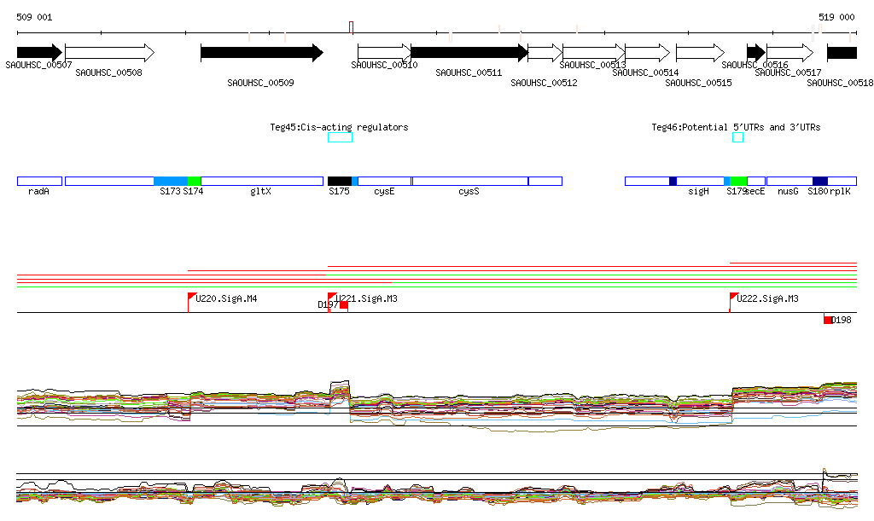Click the 519 000 end coordinate
This screenshot has width=874, height=521.
pyautogui.click(x=836, y=17)
